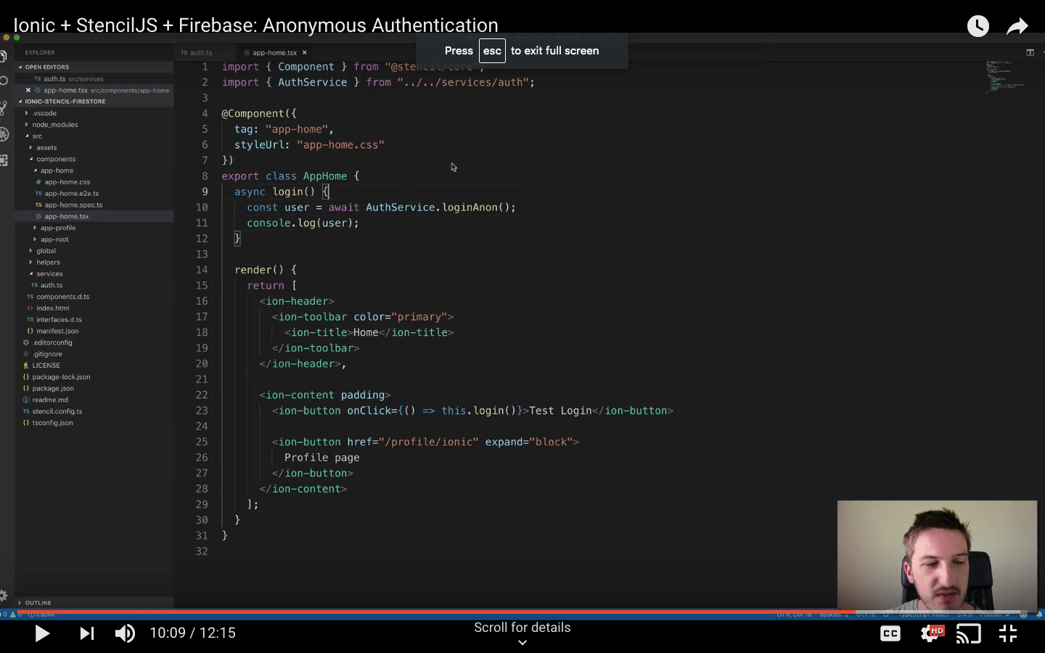
Task: Open stencil.config.ts in the file tree
Action: 57,411
